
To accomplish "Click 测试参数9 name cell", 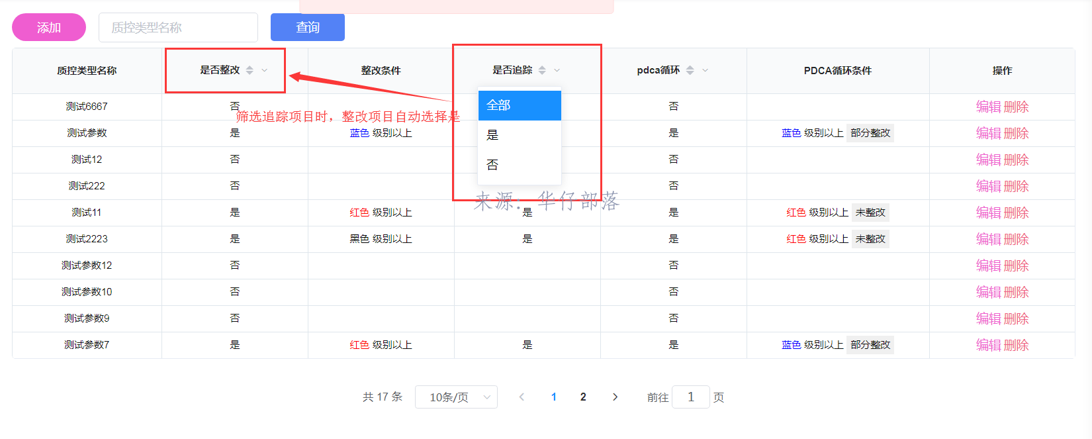I will coord(87,318).
